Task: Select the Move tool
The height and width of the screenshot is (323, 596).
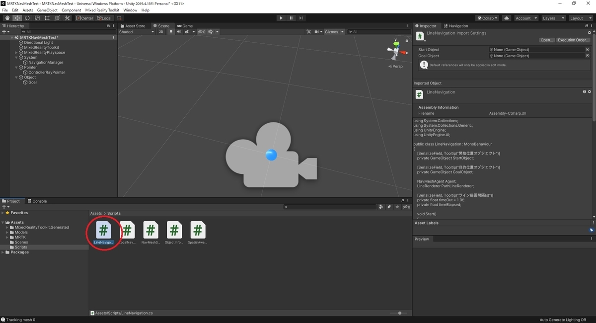Action: pyautogui.click(x=17, y=18)
